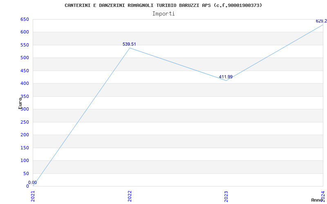Select the 539.51 data point label
327x204 pixels.
pyautogui.click(x=129, y=44)
